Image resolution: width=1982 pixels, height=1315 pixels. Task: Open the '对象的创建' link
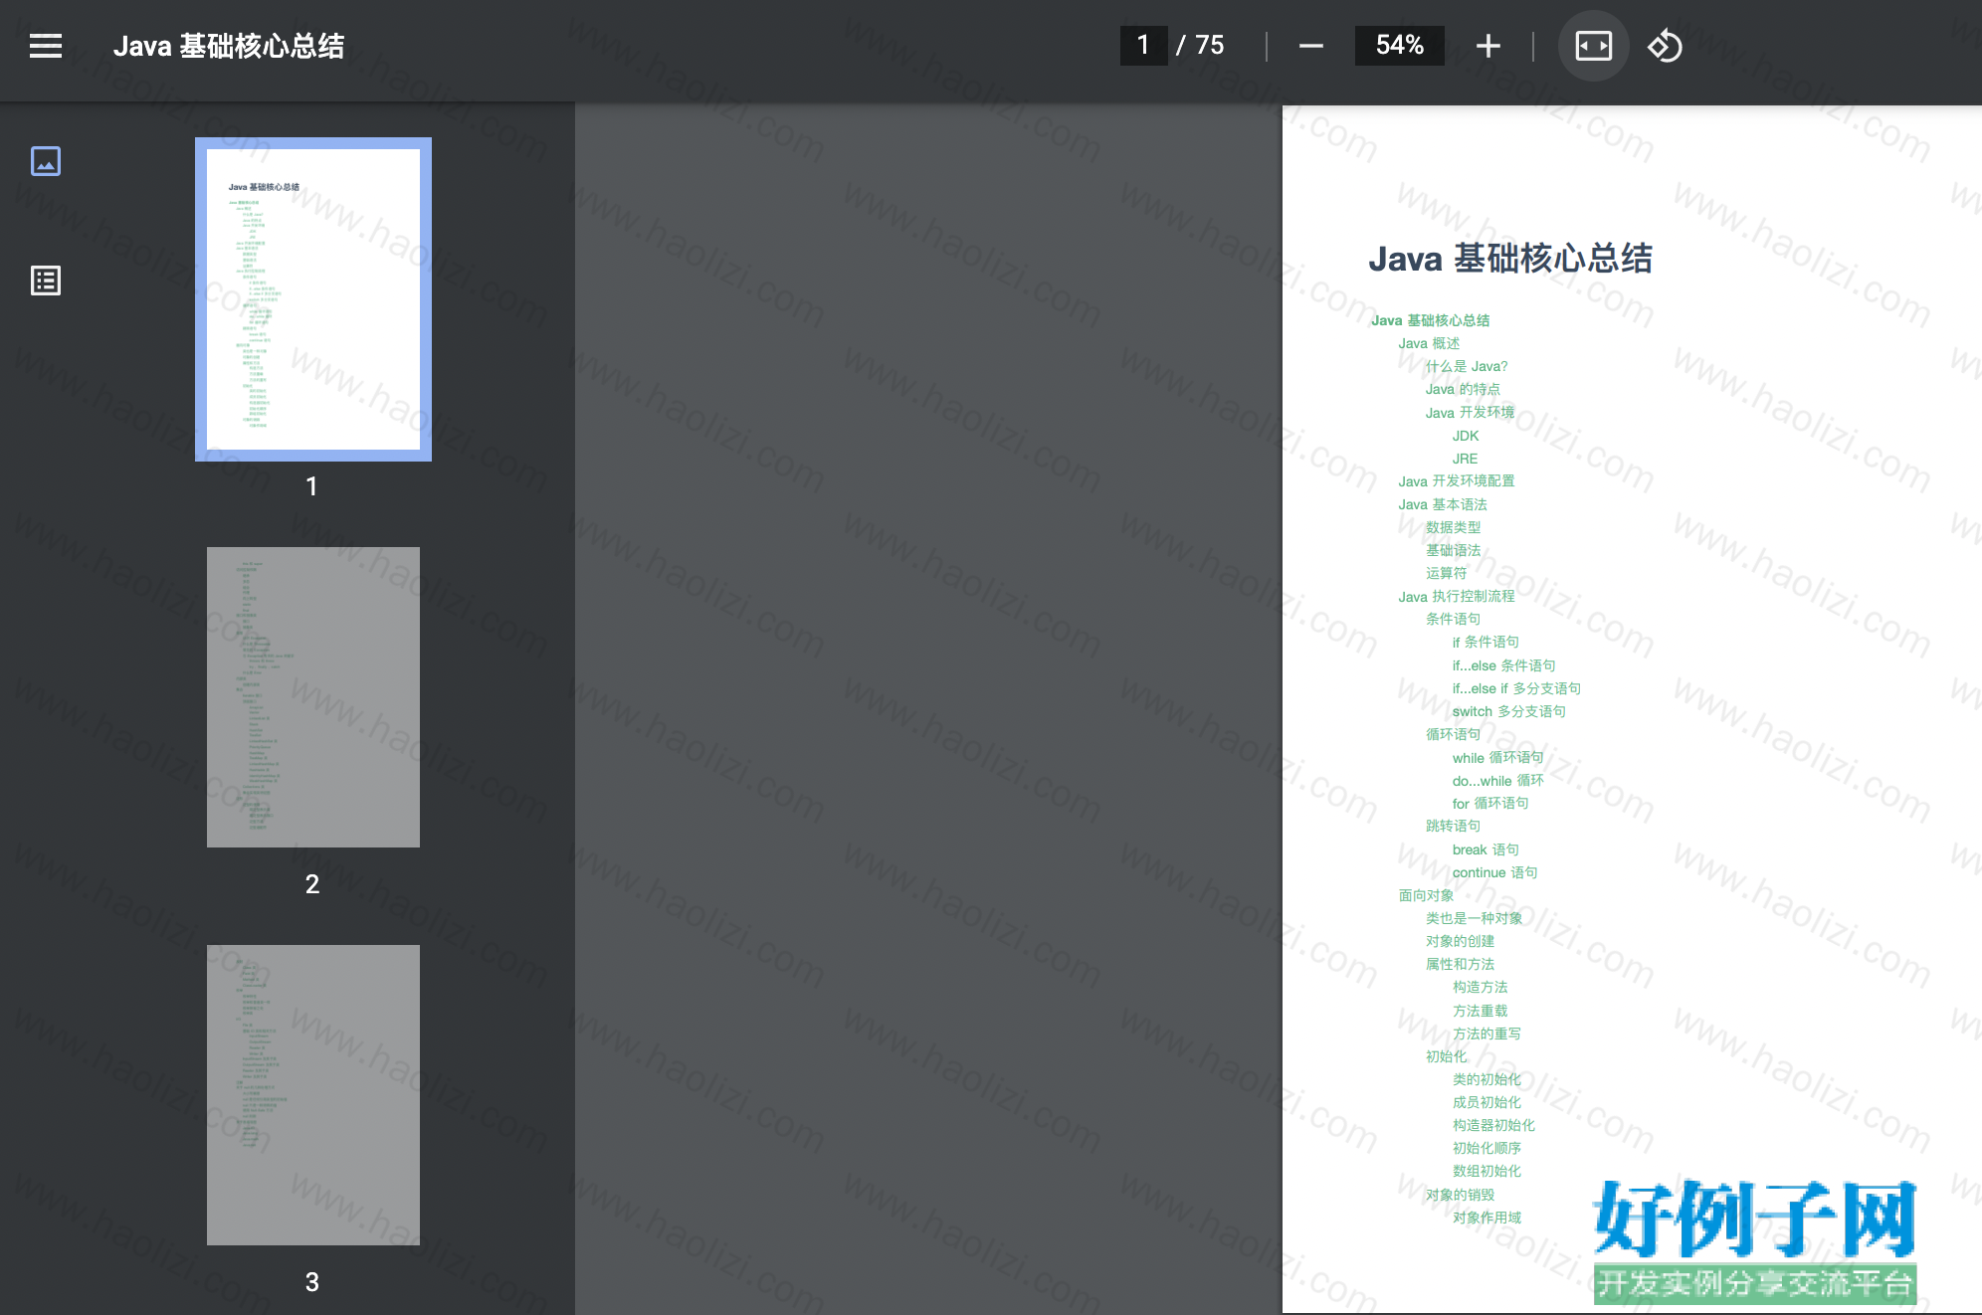click(x=1460, y=941)
